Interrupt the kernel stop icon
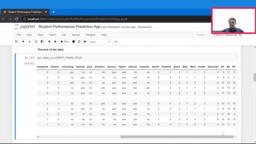This screenshot has height=144, width=256. (x=74, y=42)
